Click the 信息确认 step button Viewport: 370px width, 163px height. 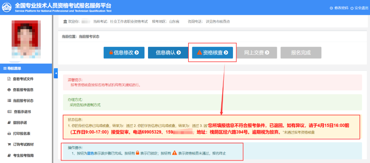click(x=168, y=53)
